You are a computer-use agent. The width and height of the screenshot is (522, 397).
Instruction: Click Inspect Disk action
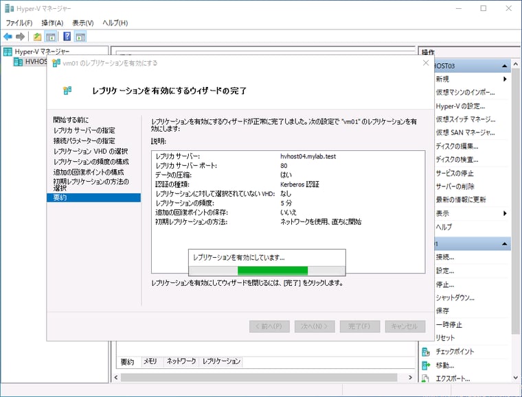[457, 160]
